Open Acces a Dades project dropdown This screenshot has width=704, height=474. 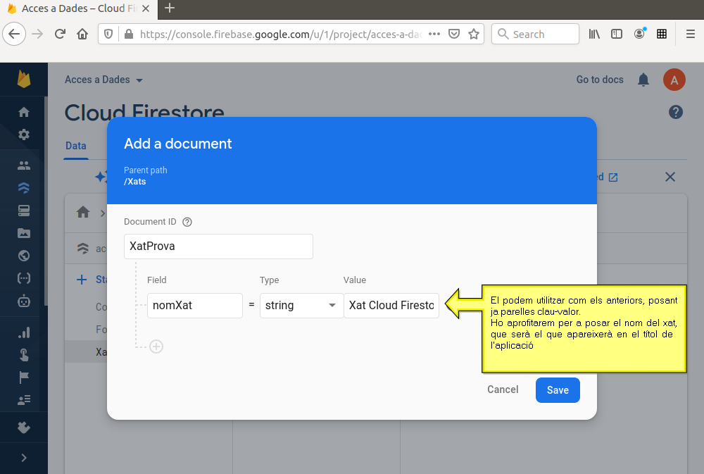point(103,80)
